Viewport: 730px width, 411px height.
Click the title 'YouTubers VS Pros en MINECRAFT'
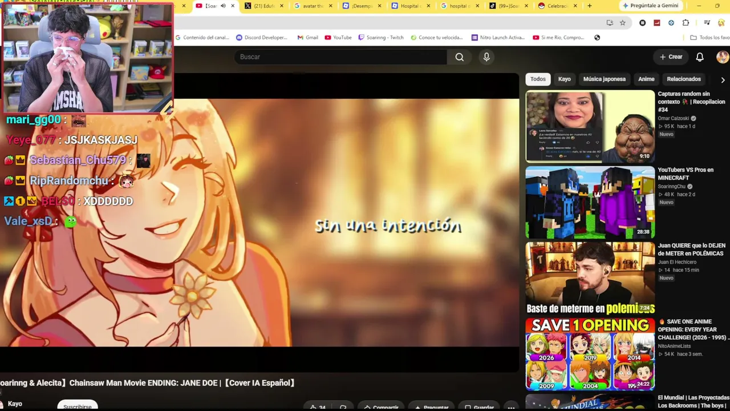(x=686, y=174)
